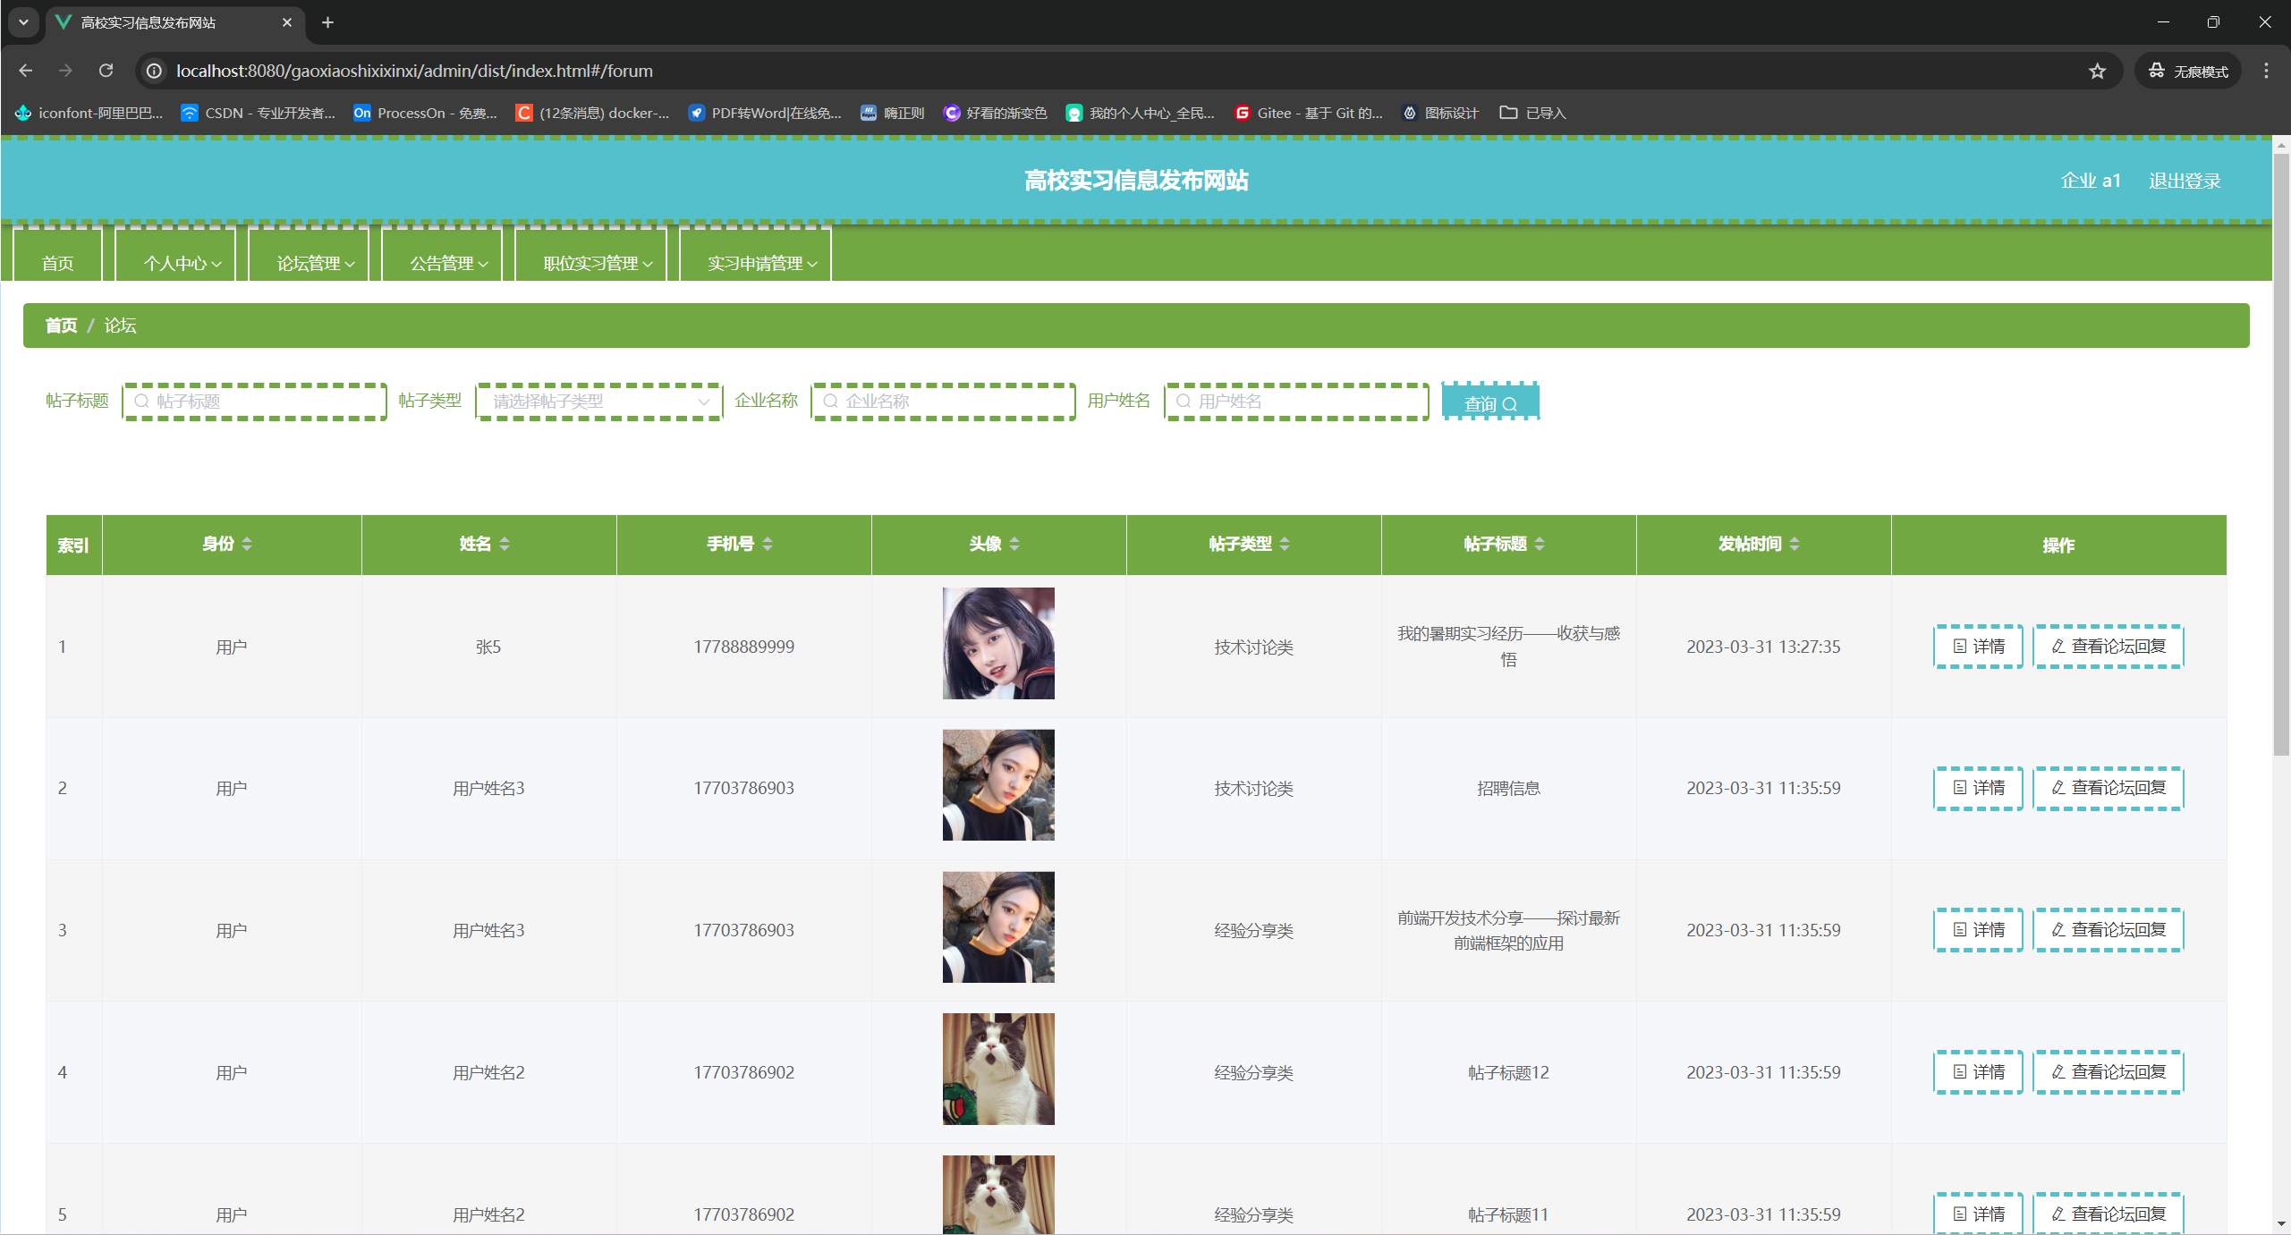
Task: Sort 手机号 column via sort arrows
Action: (x=768, y=544)
